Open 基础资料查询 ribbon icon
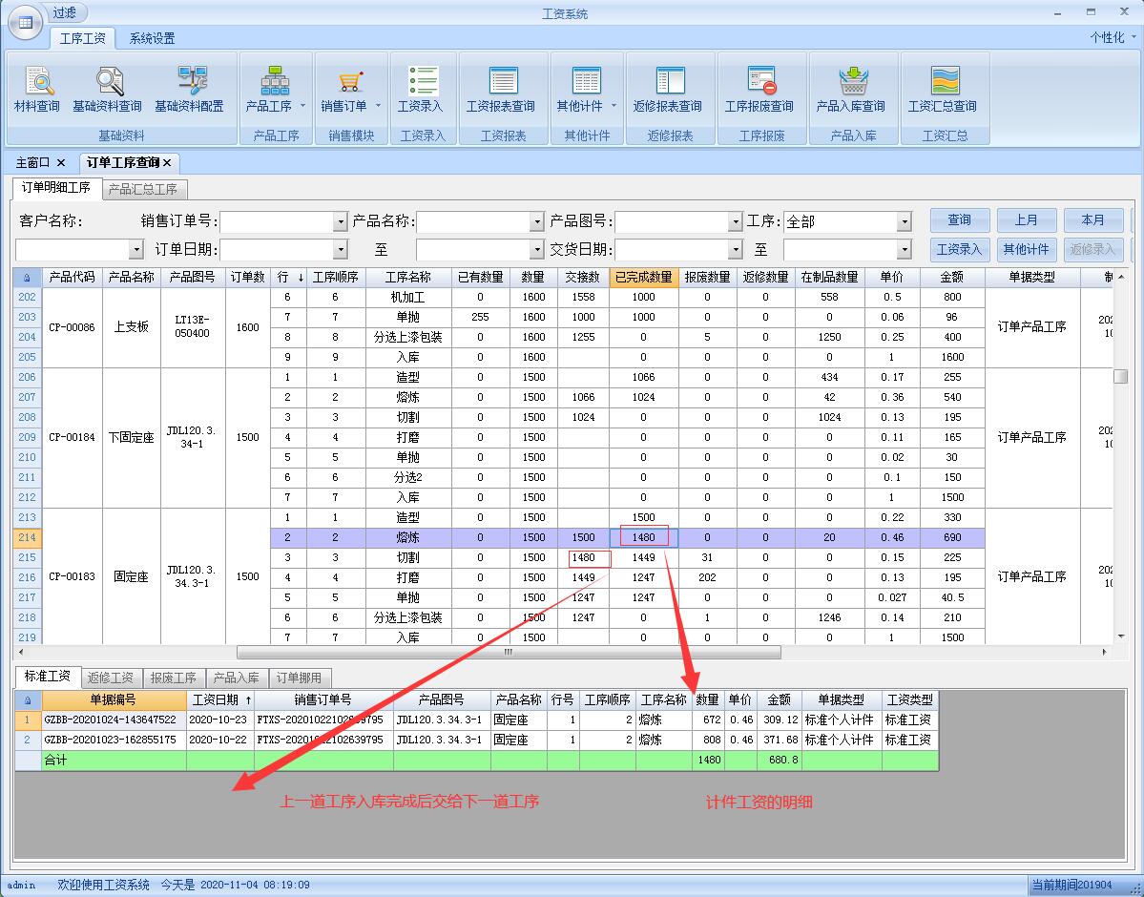The width and height of the screenshot is (1144, 897). click(x=107, y=90)
